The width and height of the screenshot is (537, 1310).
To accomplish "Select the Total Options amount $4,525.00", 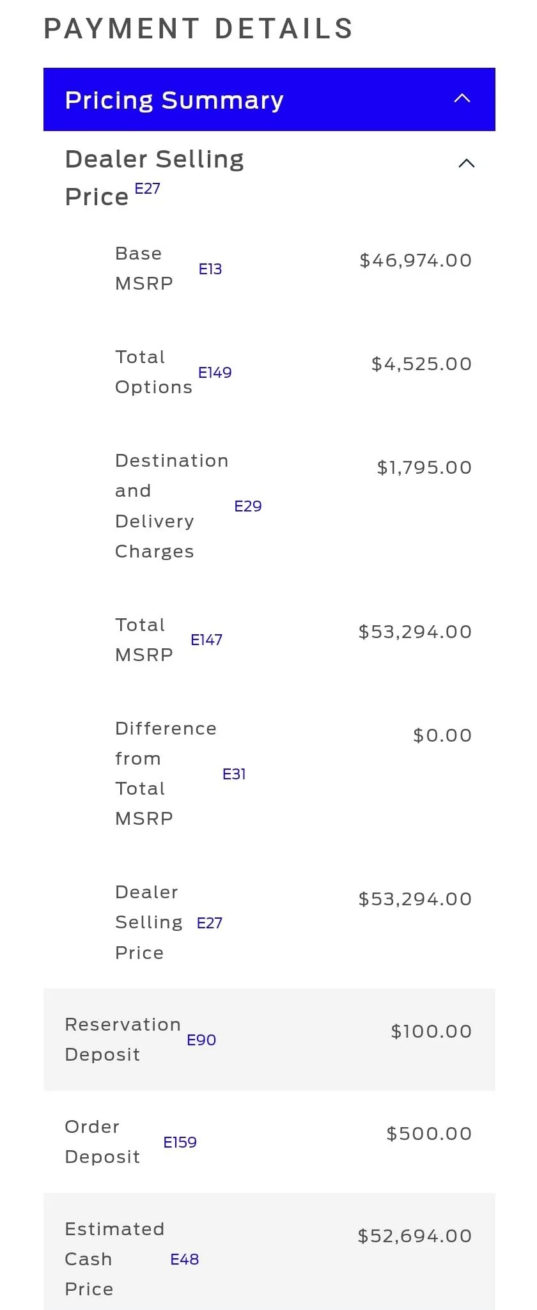I will [421, 364].
